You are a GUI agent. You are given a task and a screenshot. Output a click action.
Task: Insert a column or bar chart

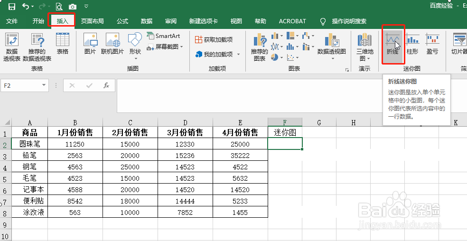coord(277,36)
